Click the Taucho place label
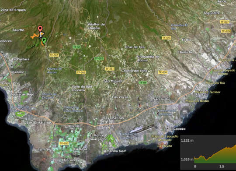Screen dimensions: 236x171 [18, 30]
